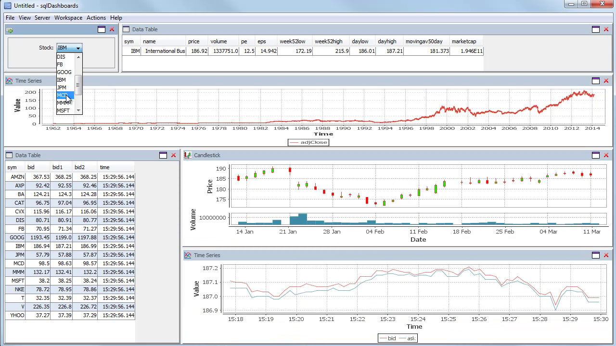
Task: Click the adjClose Time Series panel icon
Action: 9,81
